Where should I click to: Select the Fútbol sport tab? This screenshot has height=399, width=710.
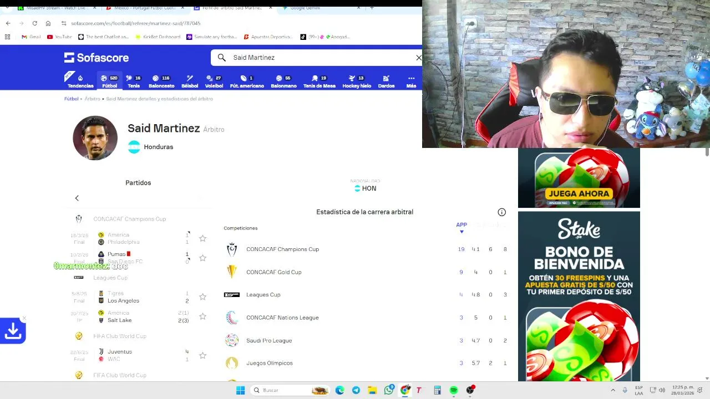[x=109, y=81]
